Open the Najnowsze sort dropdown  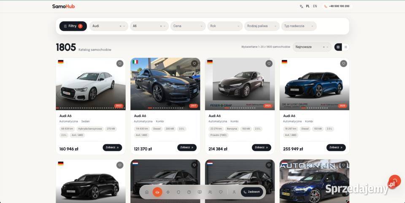tap(312, 47)
